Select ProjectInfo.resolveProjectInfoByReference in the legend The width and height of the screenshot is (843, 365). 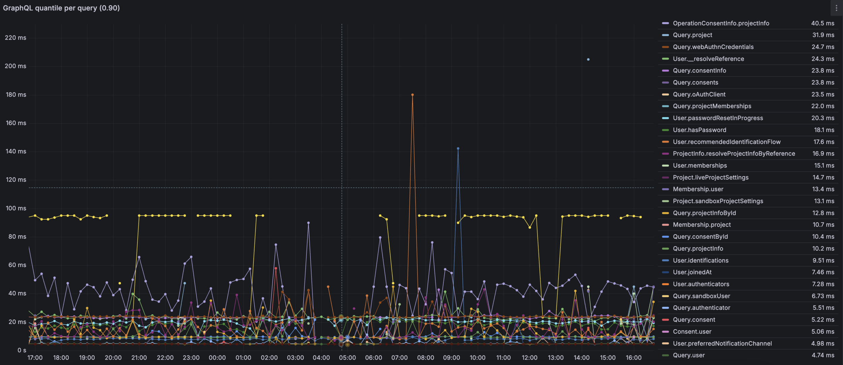734,154
